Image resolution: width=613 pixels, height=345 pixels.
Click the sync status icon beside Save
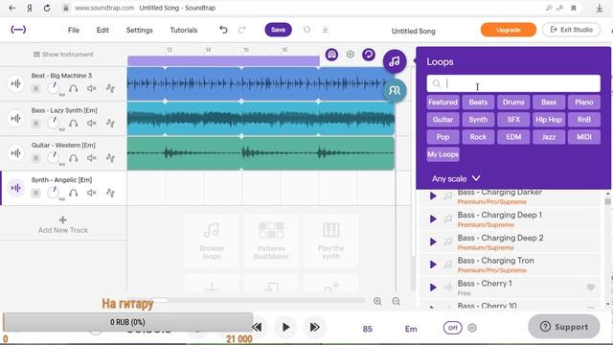306,30
